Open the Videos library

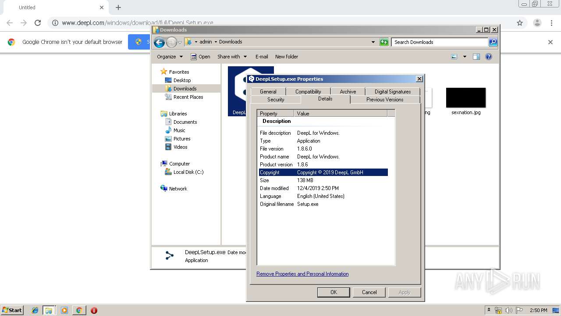180,147
